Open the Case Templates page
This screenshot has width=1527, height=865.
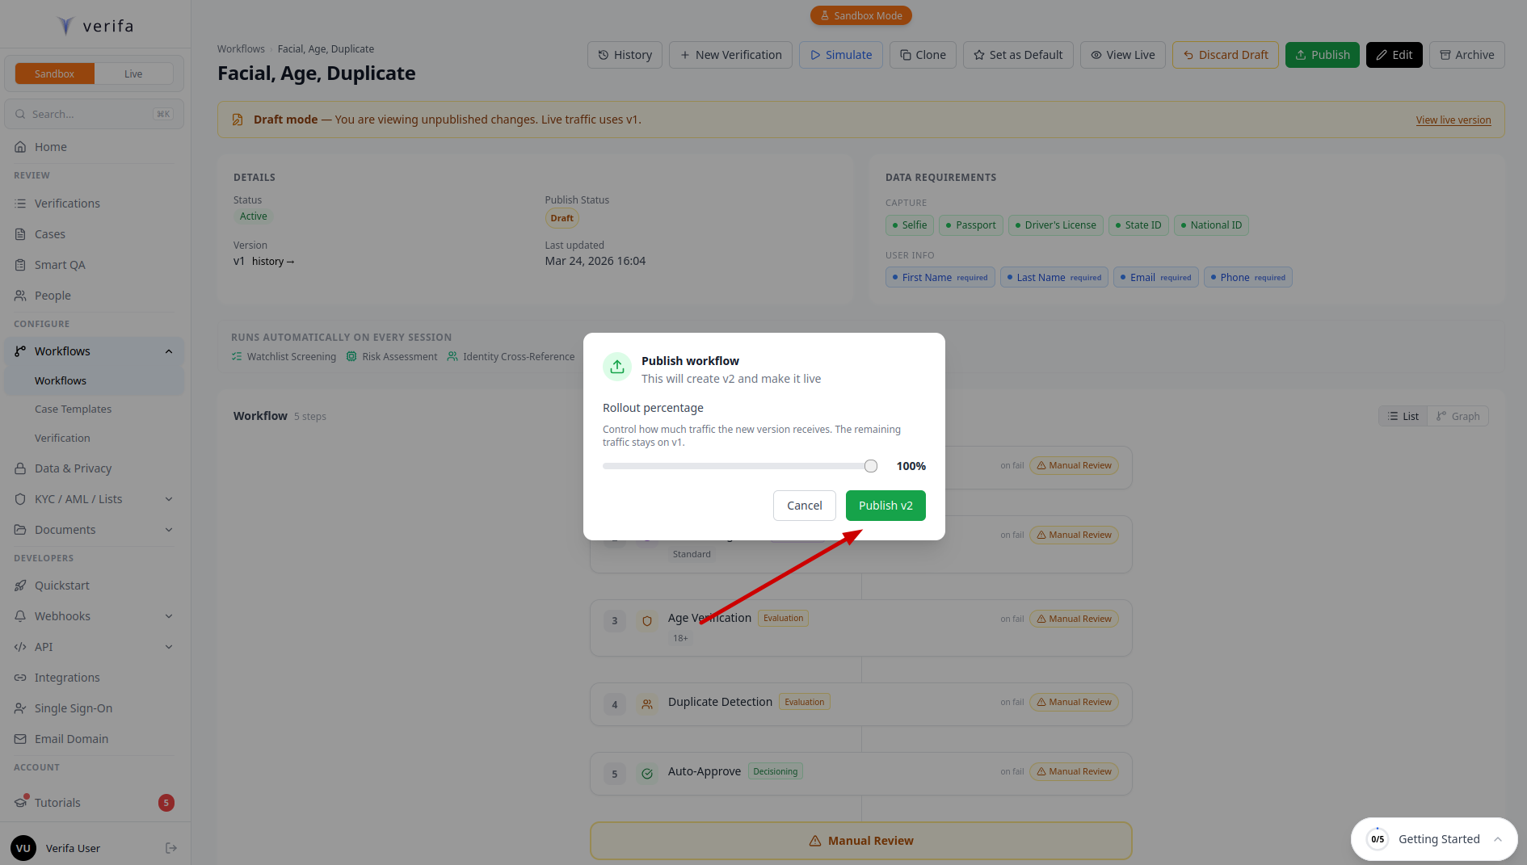click(73, 409)
